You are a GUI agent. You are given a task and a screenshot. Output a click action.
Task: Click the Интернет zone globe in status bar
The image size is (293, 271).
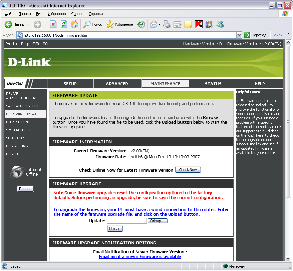[x=226, y=266]
